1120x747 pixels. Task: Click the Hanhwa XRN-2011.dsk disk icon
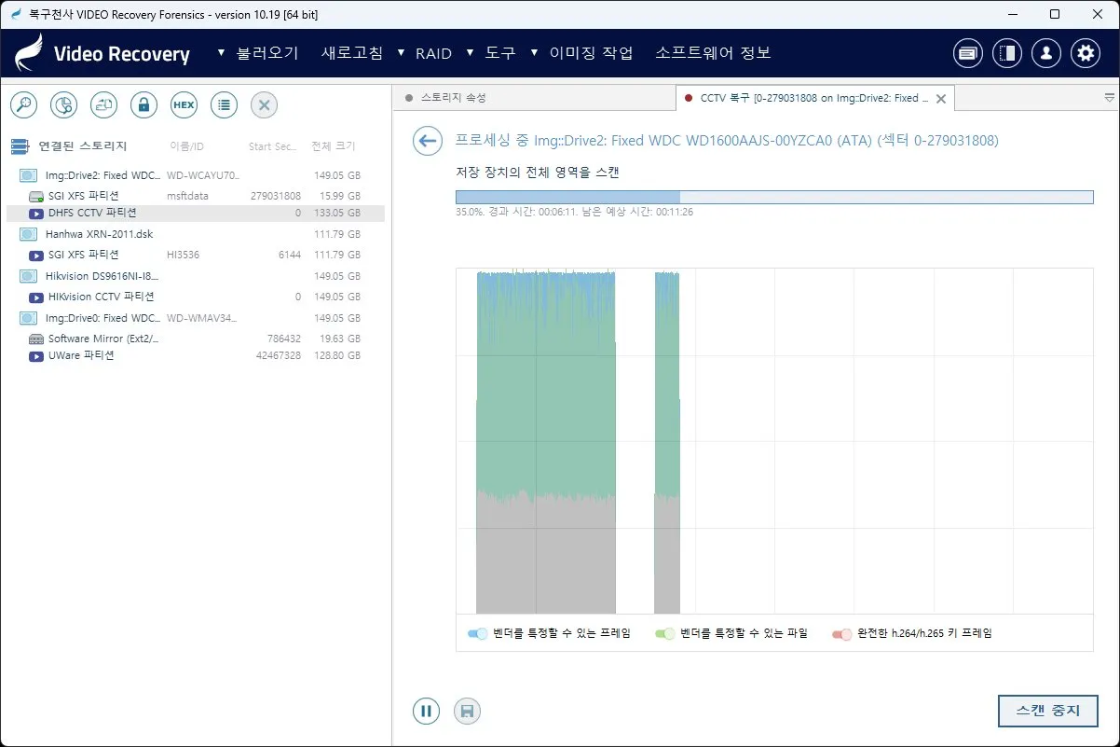pos(29,234)
